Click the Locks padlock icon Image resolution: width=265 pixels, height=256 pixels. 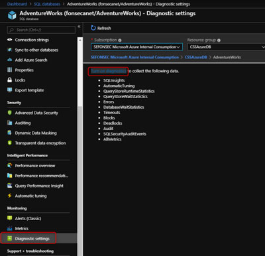click(9, 80)
